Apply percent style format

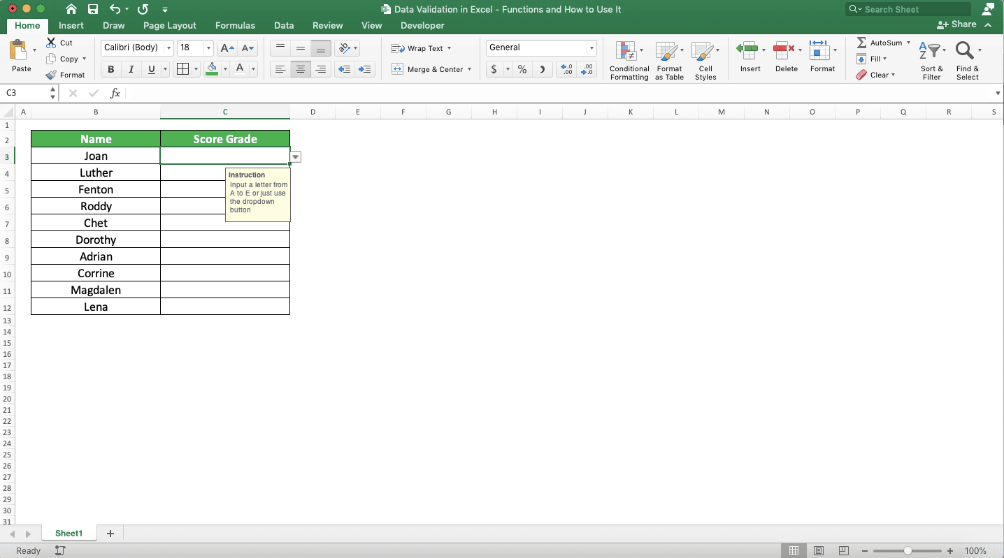click(522, 69)
